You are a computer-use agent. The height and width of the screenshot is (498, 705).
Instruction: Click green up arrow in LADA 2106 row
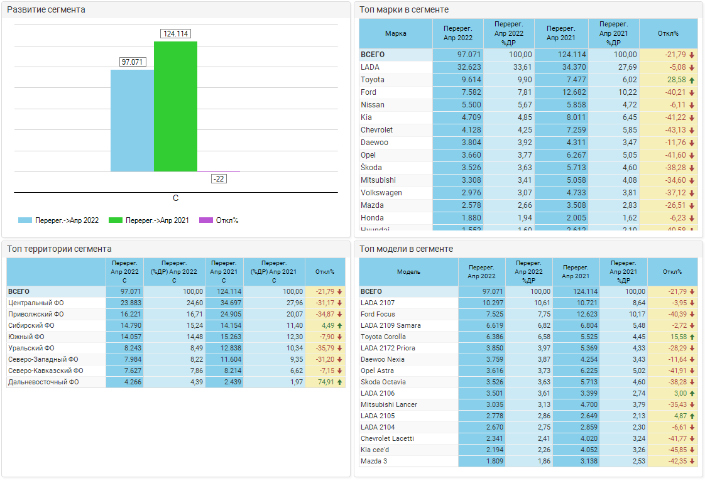[692, 393]
